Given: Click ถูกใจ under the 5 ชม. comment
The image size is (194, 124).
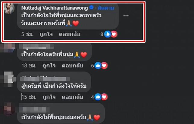Looking at the screenshot, I should click(46, 34).
